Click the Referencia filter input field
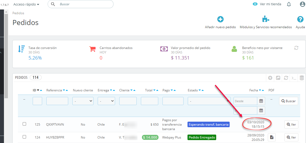Screen dimensions: 306x143 (57, 101)
